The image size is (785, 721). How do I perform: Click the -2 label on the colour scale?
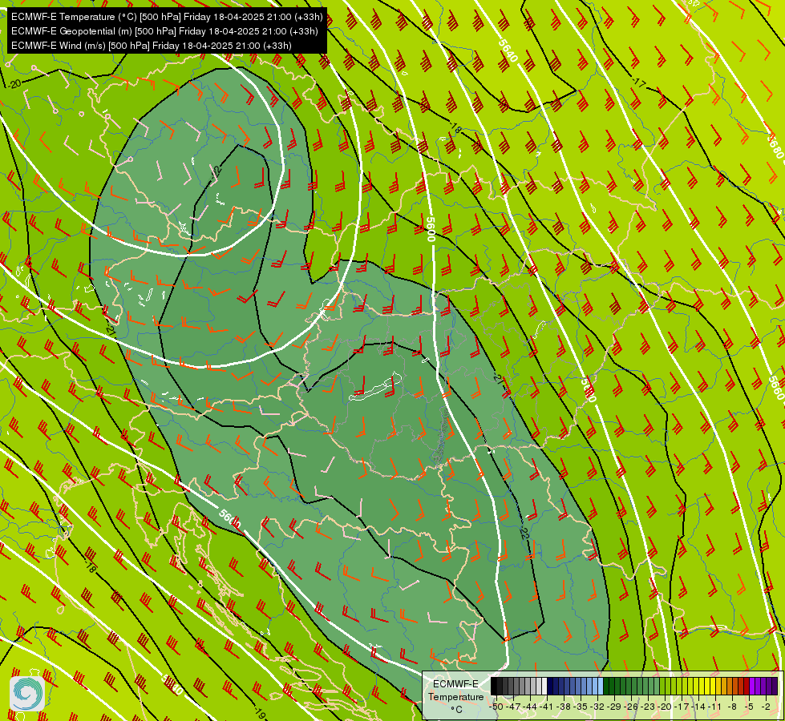(x=766, y=707)
